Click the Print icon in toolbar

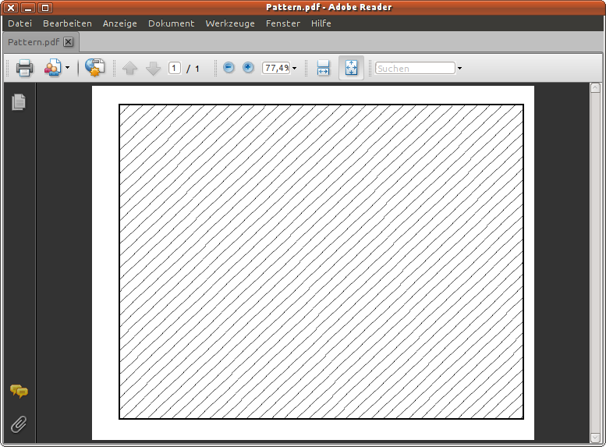pos(24,69)
